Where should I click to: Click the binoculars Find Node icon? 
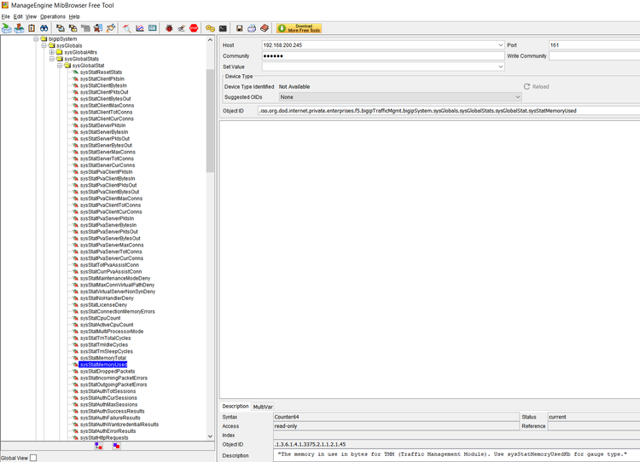[44, 28]
